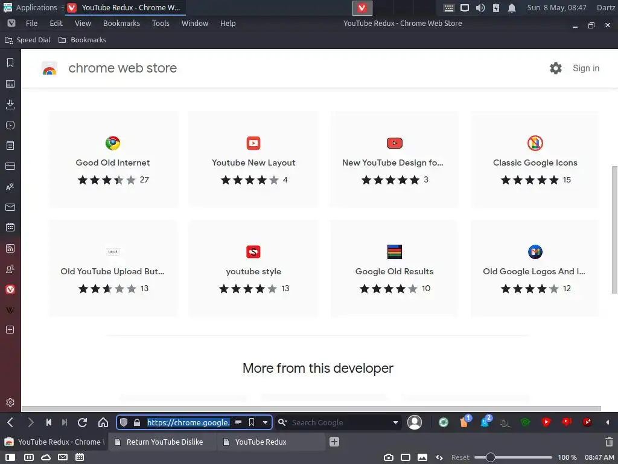Open the File menu
The width and height of the screenshot is (618, 464).
click(31, 24)
